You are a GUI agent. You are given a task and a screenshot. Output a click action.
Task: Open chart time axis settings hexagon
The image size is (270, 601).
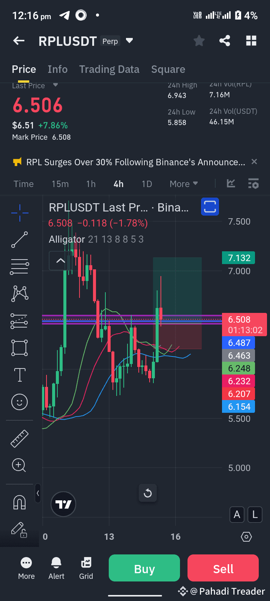[246, 537]
